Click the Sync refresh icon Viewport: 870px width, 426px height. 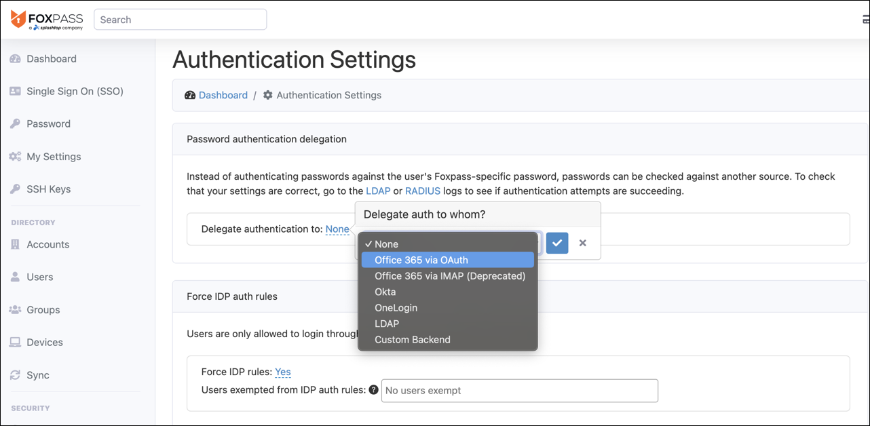coord(15,375)
